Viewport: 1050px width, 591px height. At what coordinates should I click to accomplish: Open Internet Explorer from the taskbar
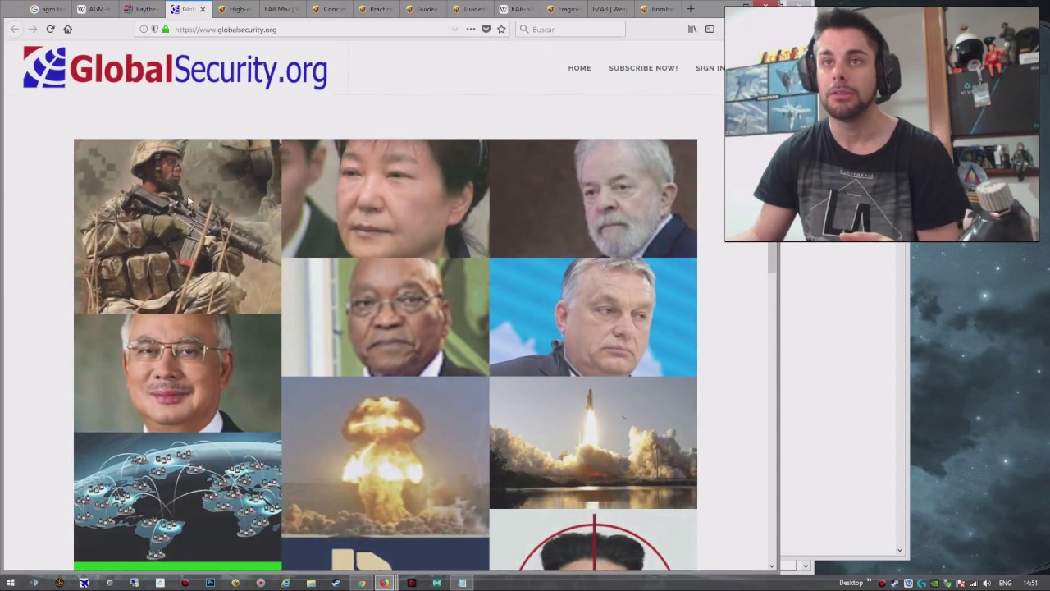pos(285,583)
